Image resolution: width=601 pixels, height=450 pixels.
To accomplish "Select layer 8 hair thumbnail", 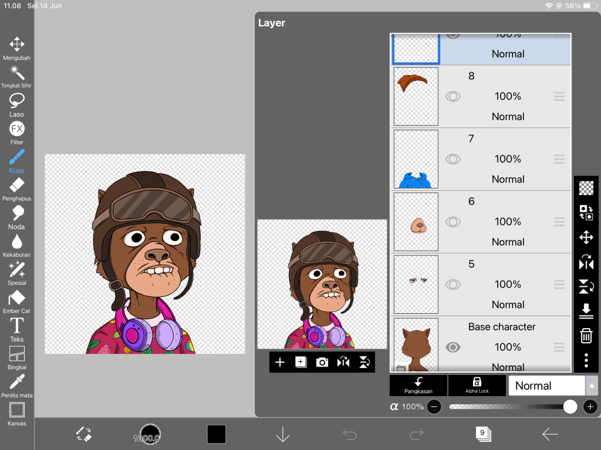I will tap(416, 97).
